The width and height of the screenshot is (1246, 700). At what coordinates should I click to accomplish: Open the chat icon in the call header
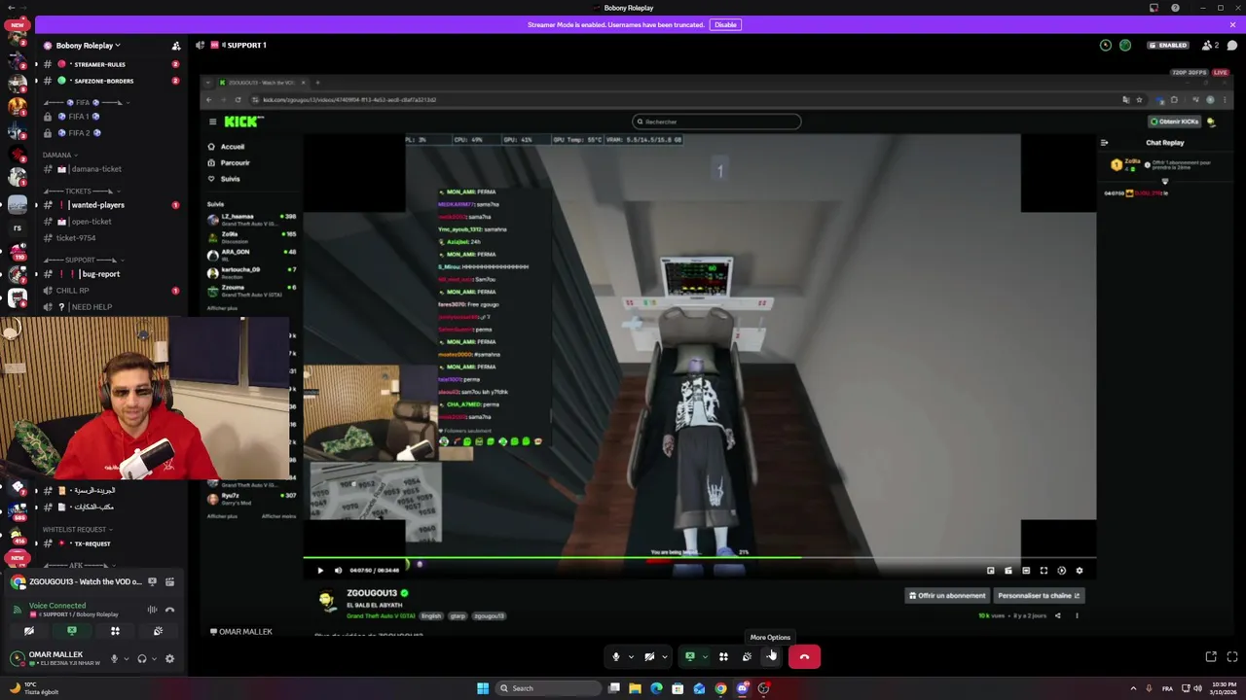point(1232,45)
